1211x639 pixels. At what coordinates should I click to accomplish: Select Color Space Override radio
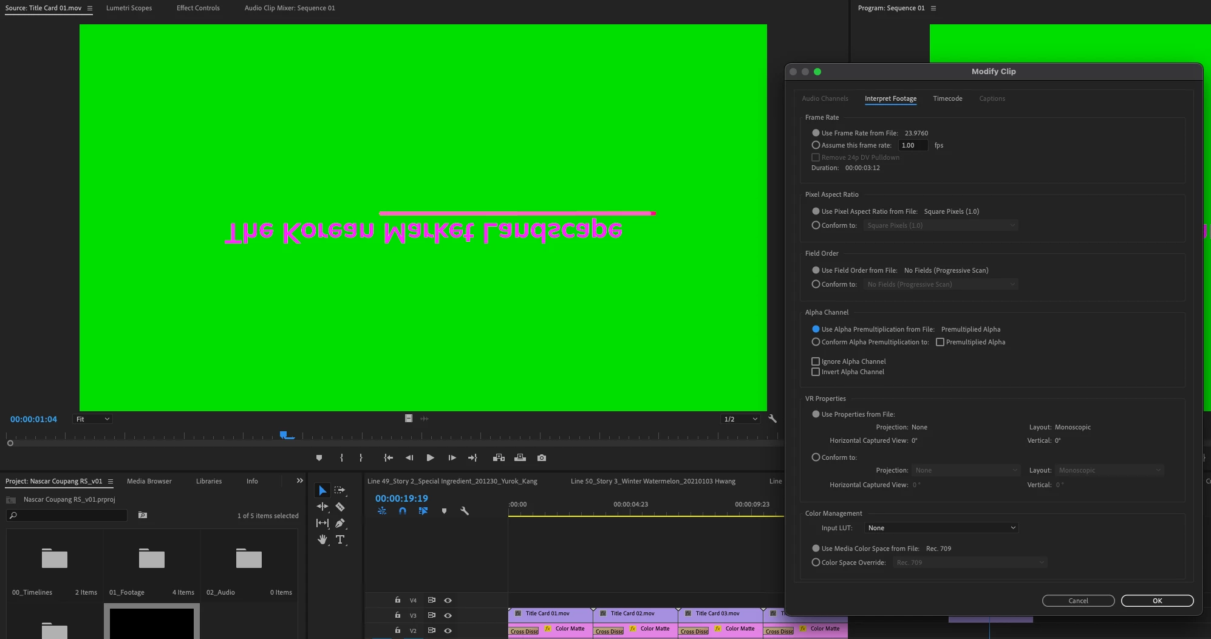click(x=816, y=562)
